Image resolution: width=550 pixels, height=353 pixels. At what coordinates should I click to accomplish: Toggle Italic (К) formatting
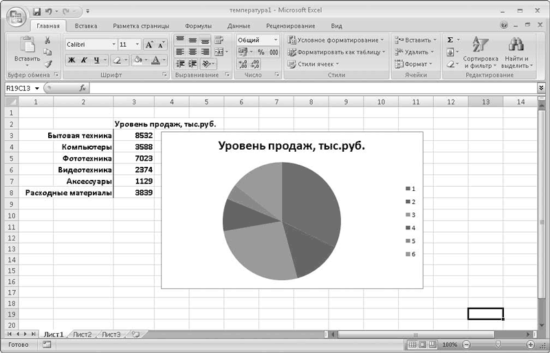[84, 60]
